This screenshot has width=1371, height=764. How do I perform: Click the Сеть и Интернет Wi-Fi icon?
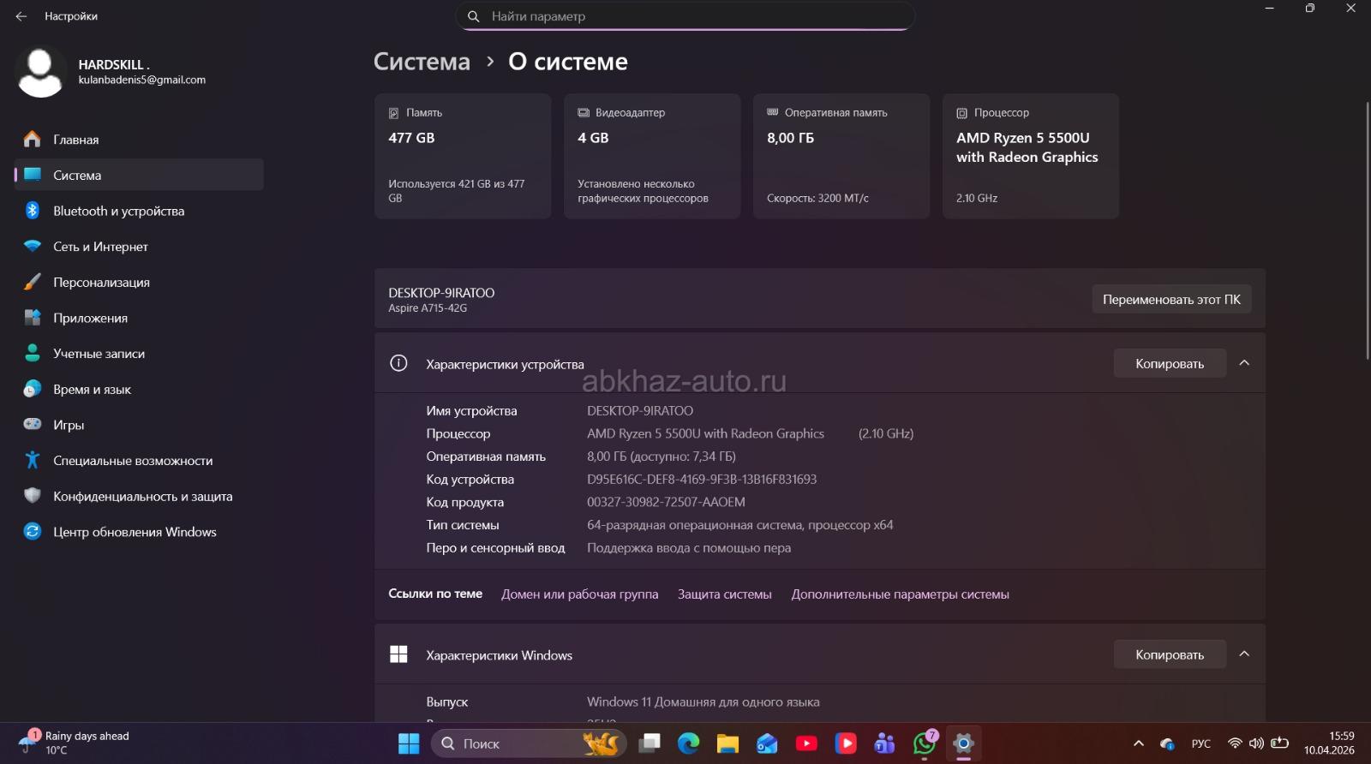33,247
